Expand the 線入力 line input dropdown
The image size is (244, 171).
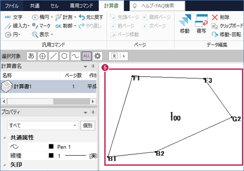[29, 26]
